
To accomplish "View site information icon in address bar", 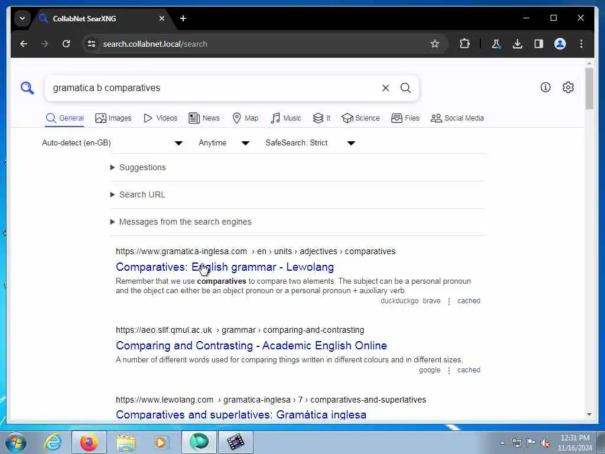I will [92, 44].
